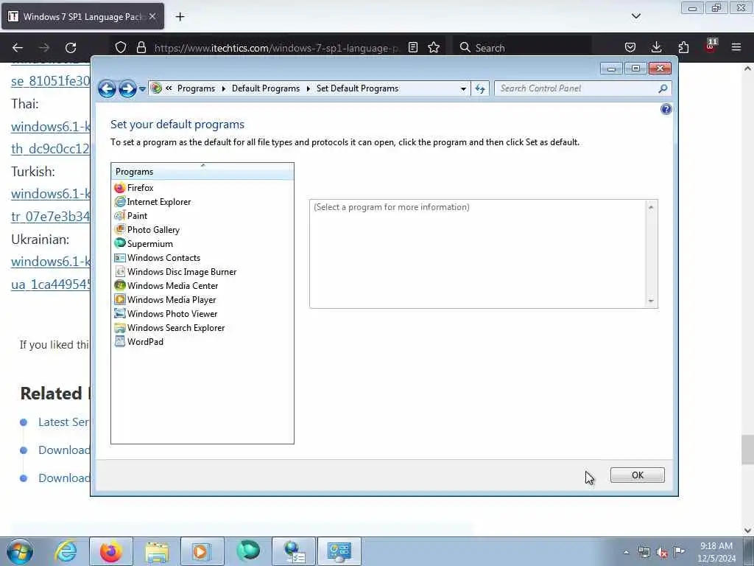Open the Latest Ser related link
The image size is (754, 566).
(63, 422)
